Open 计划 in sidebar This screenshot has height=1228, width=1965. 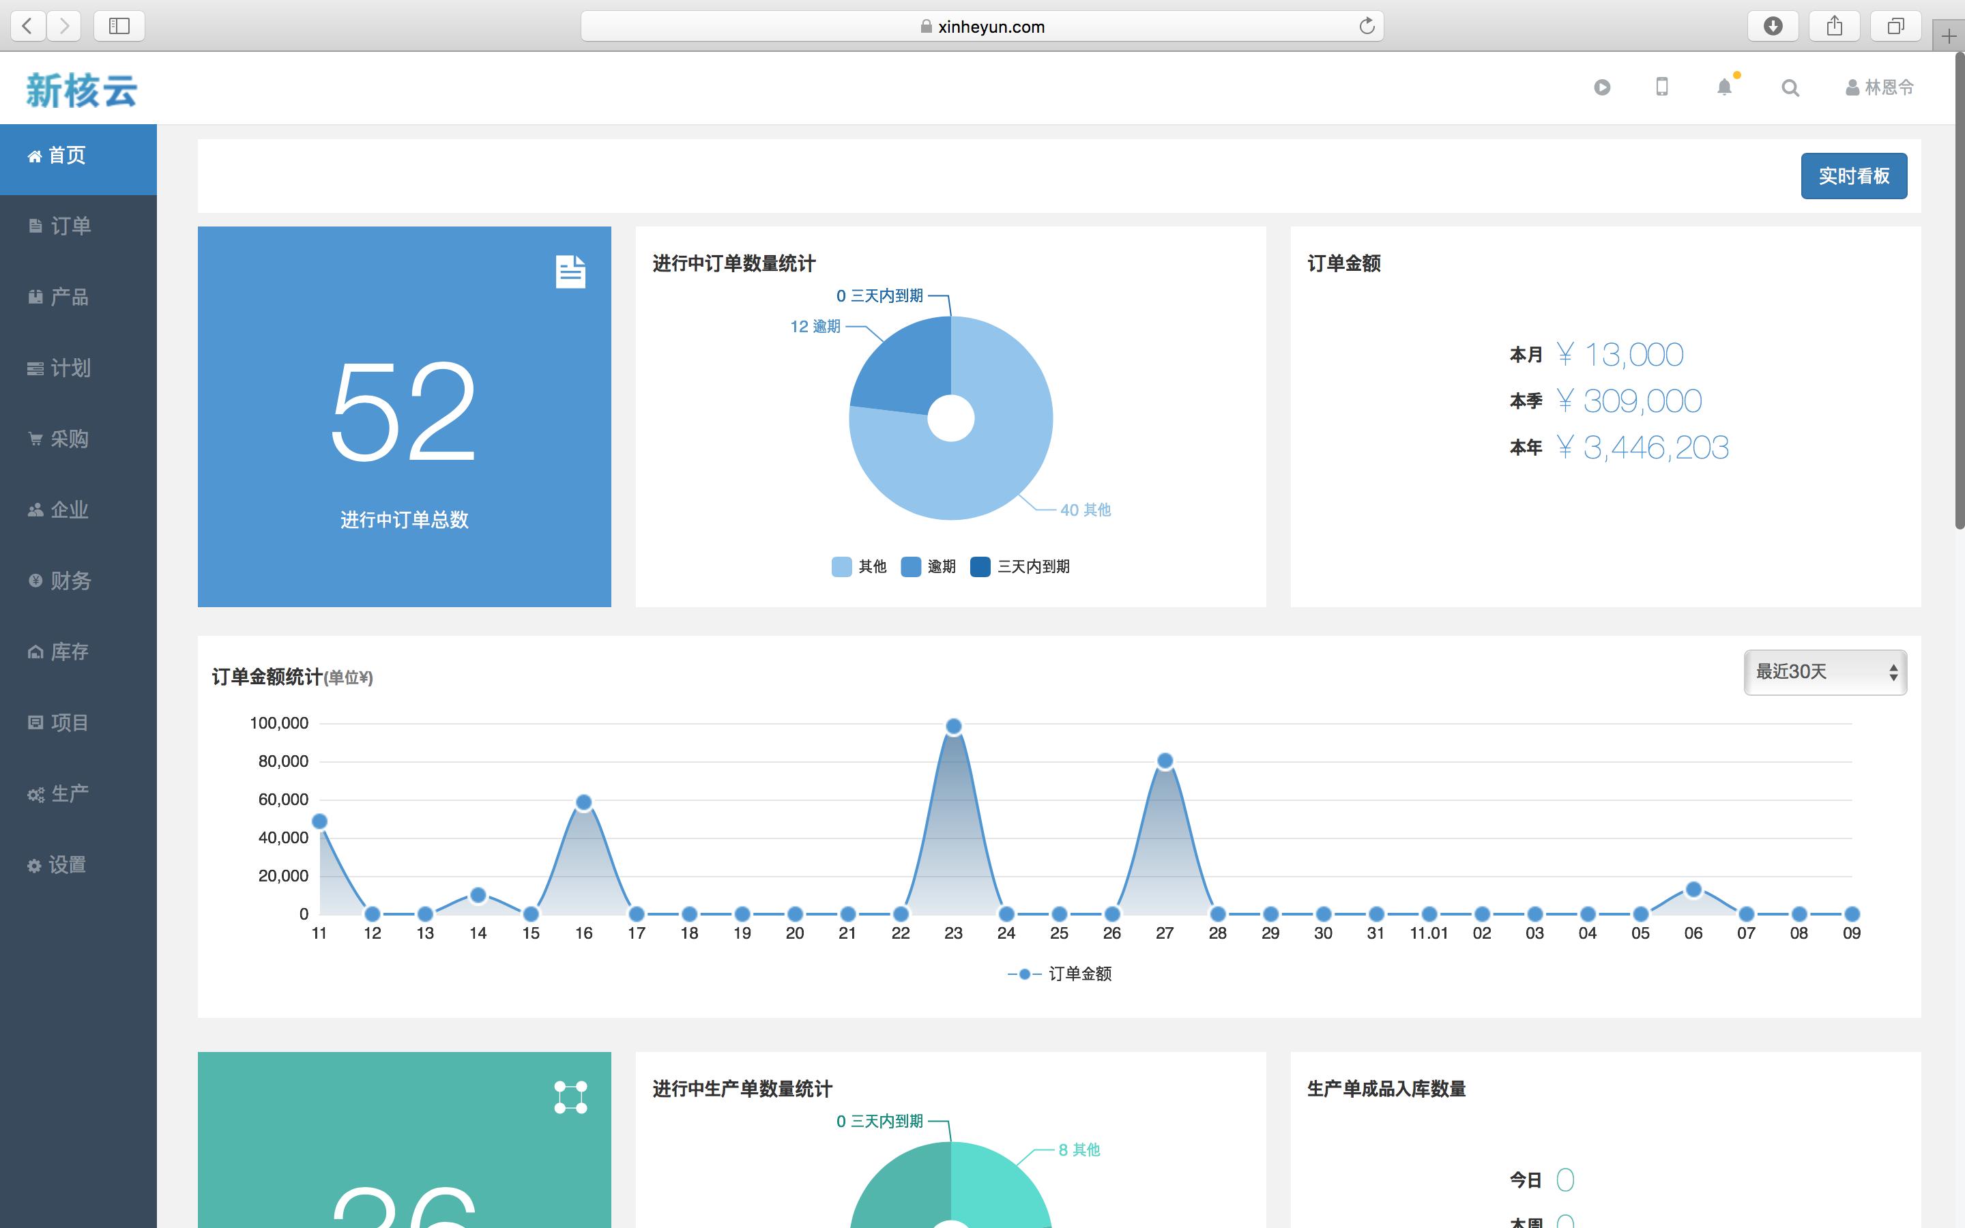coord(78,368)
